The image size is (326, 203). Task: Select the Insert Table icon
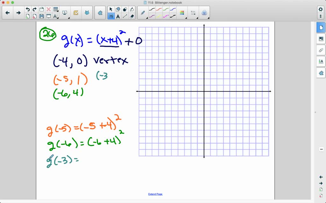point(55,9)
